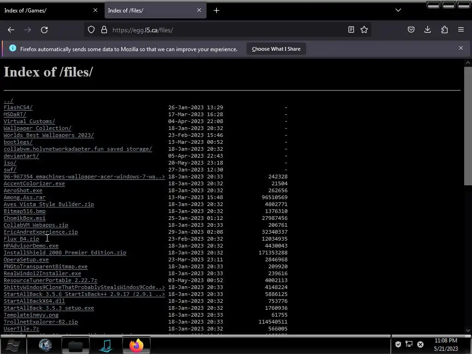Go back to the previous page

tap(11, 30)
